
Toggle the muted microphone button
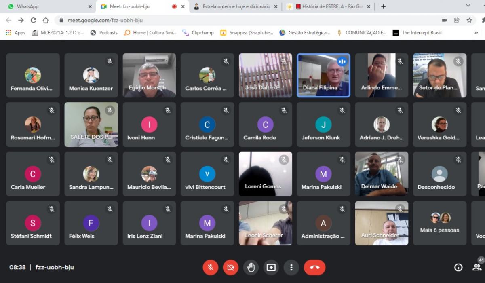pyautogui.click(x=210, y=267)
